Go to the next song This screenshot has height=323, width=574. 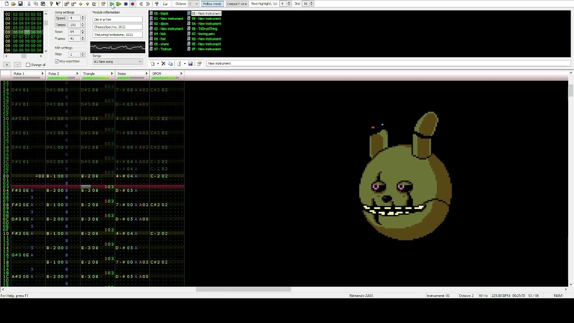coord(148,4)
